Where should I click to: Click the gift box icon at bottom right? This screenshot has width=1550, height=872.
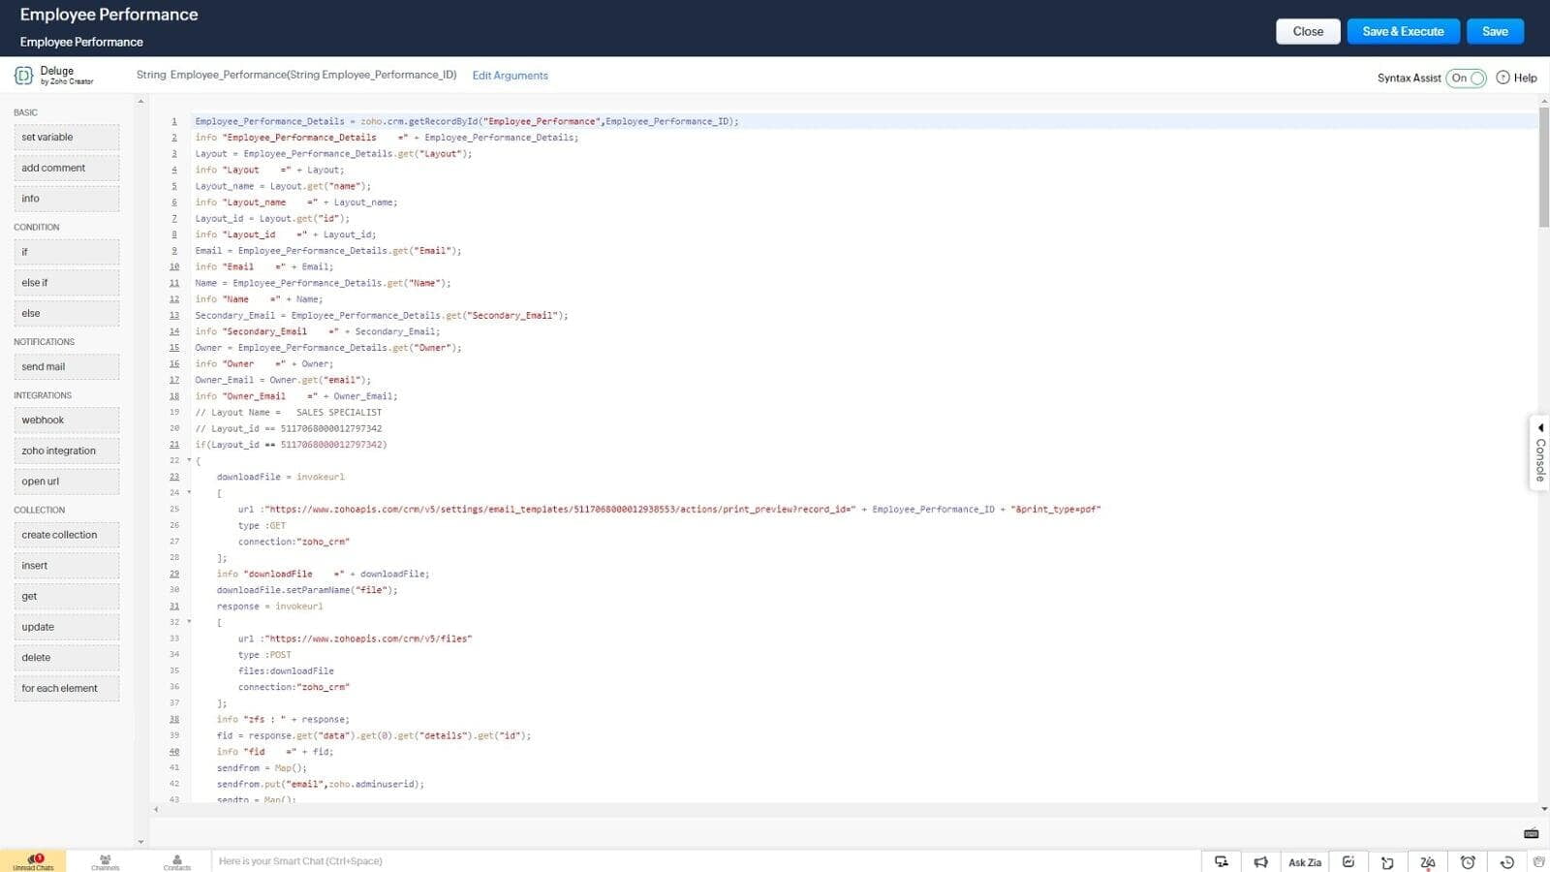point(1539,861)
